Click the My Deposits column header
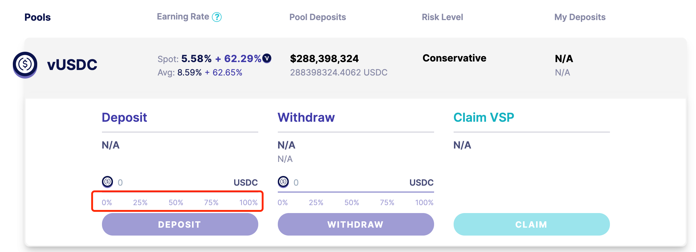Screen dimensions: 696x252 (x=580, y=17)
